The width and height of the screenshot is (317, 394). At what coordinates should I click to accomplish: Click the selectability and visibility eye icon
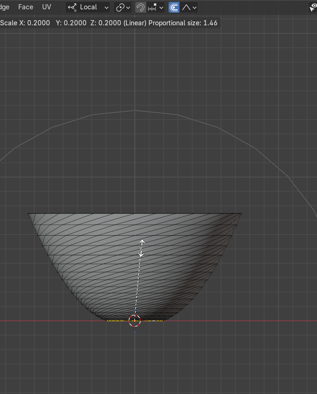[313, 7]
